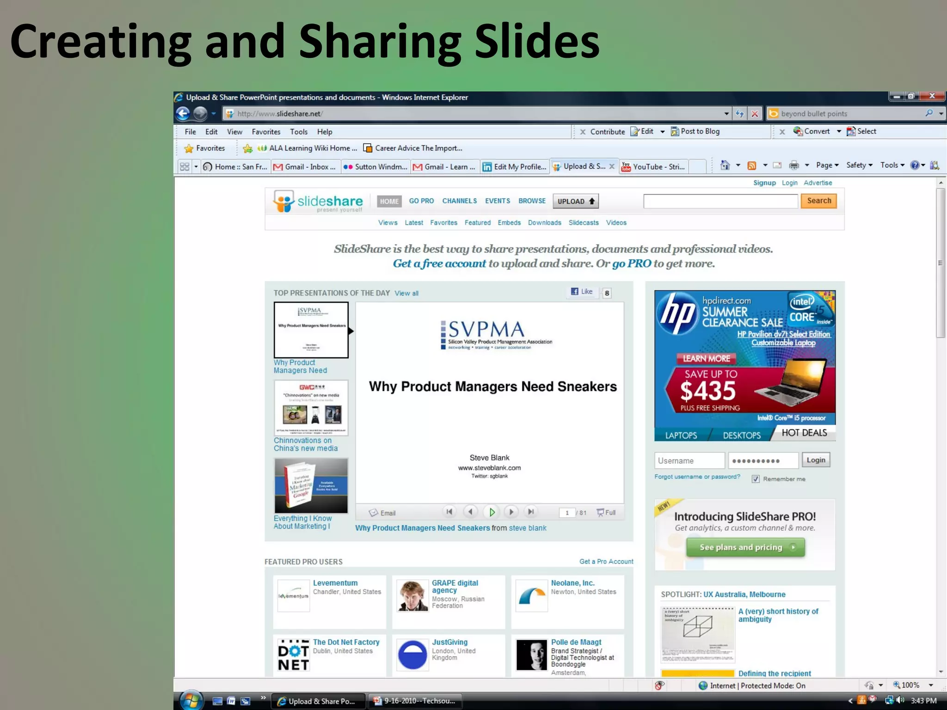Play the slideshow with the green play button
Image resolution: width=947 pixels, height=710 pixels.
point(492,512)
